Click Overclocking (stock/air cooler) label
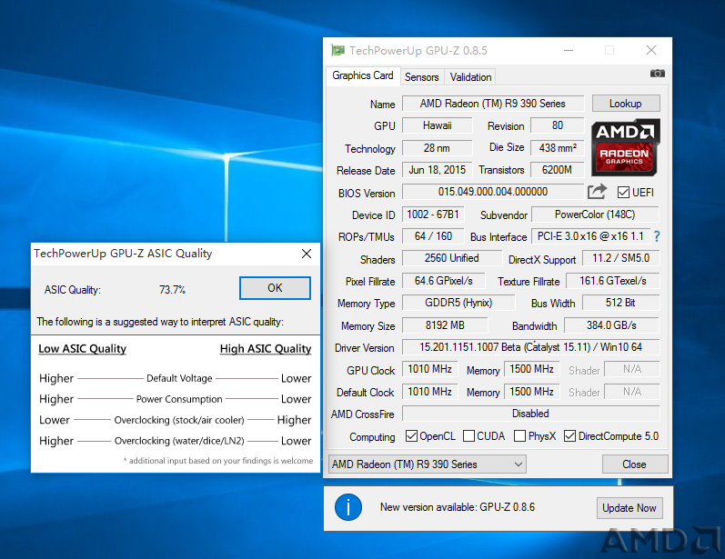Image resolution: width=725 pixels, height=559 pixels. tap(179, 420)
